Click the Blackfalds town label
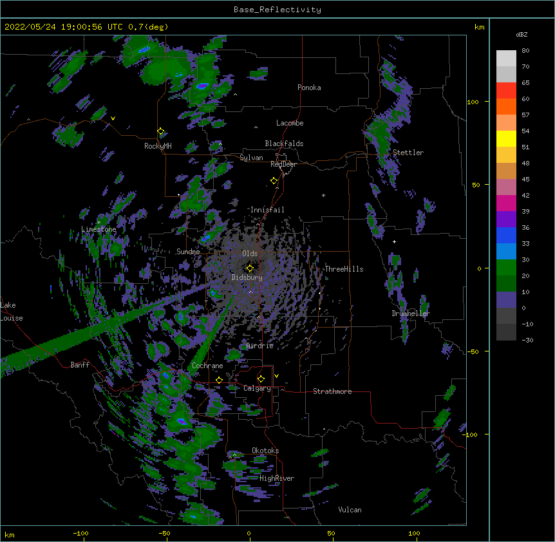The height and width of the screenshot is (542, 555). 284,144
